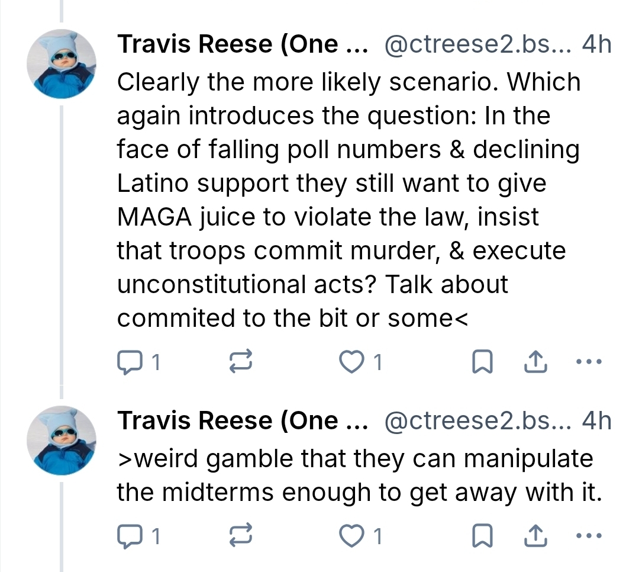Bookmark the first post about Latino support
This screenshot has width=639, height=572.
tap(482, 362)
